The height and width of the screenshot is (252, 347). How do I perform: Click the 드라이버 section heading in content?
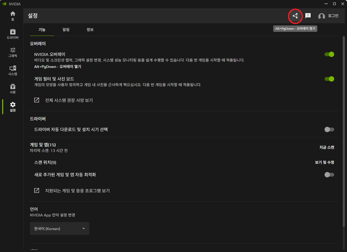pyautogui.click(x=38, y=119)
